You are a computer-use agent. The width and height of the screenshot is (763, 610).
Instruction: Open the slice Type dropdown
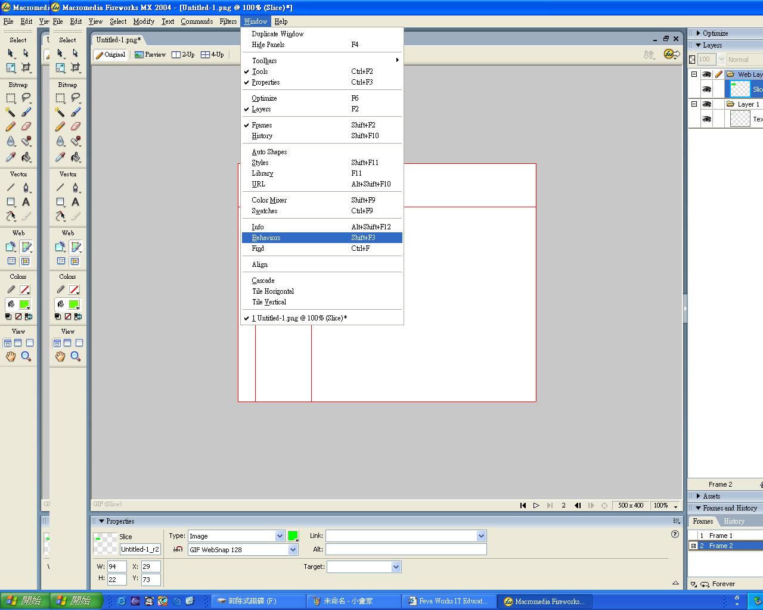(x=280, y=536)
